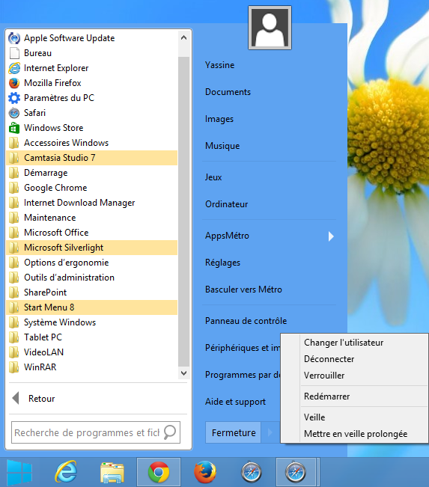Open the AppsMétro submenu arrow
The height and width of the screenshot is (487, 429).
pos(331,236)
